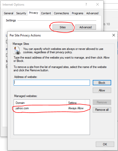
Task: Click the Block button
Action: (x=102, y=83)
